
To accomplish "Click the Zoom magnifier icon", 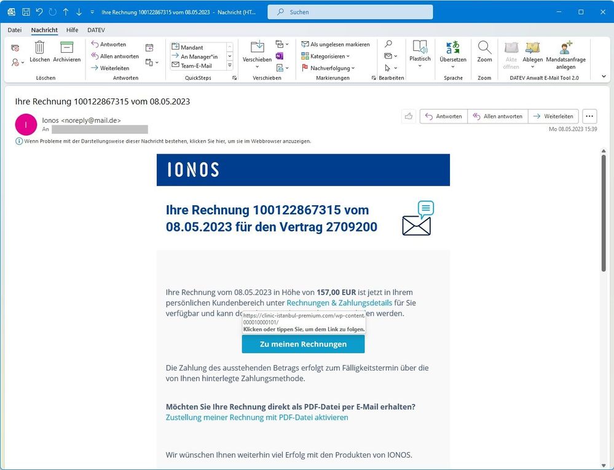I will click(x=484, y=48).
